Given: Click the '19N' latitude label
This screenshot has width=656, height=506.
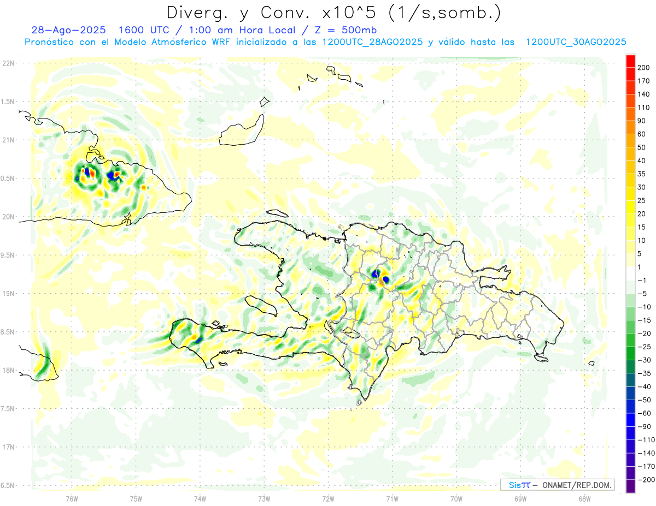Looking at the screenshot, I should [x=7, y=293].
